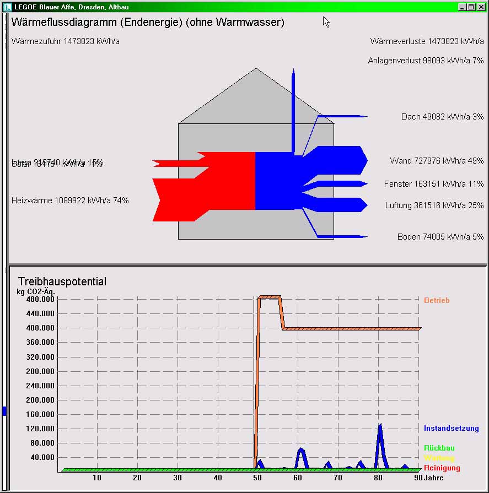
Task: Select the Instandsetzung legend entry
Action: click(451, 428)
